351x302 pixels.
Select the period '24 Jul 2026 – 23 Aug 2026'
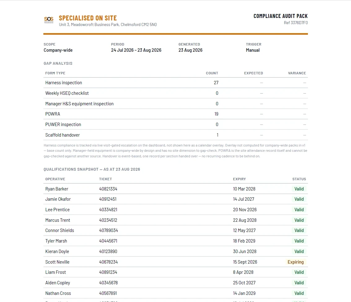click(136, 50)
